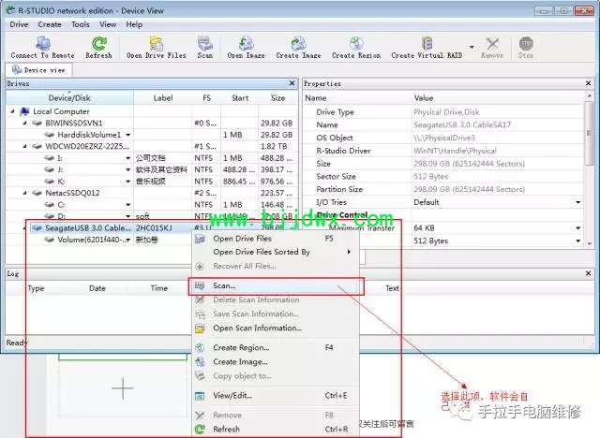
Task: Choose Create Image... in context menu
Action: pyautogui.click(x=275, y=361)
